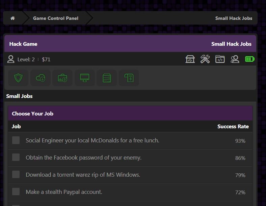
Task: Select the money briefcase icon
Action: [62, 78]
